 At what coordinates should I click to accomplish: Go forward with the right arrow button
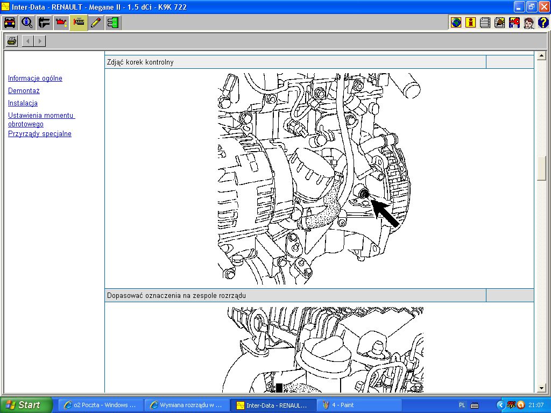point(40,41)
